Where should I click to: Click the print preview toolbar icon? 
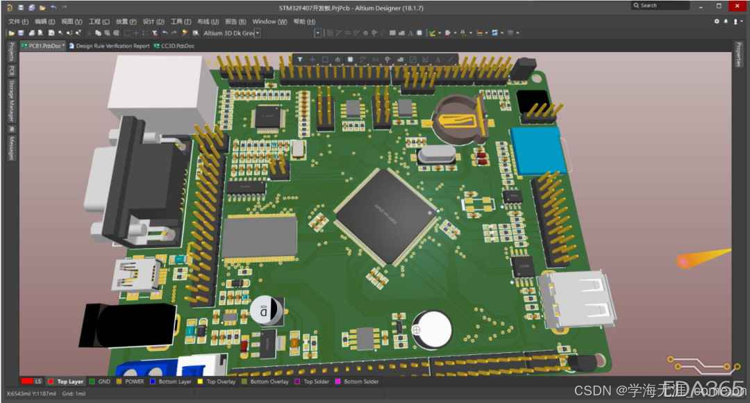(x=40, y=33)
